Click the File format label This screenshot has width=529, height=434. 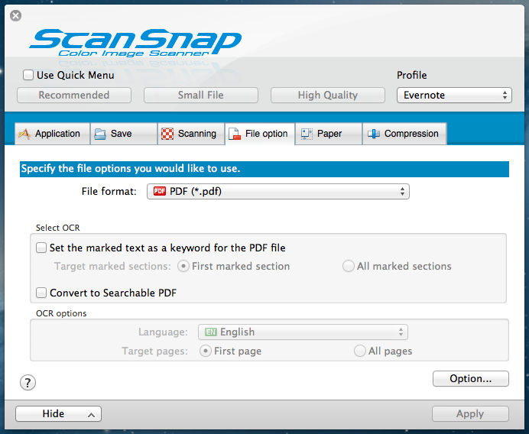(109, 192)
